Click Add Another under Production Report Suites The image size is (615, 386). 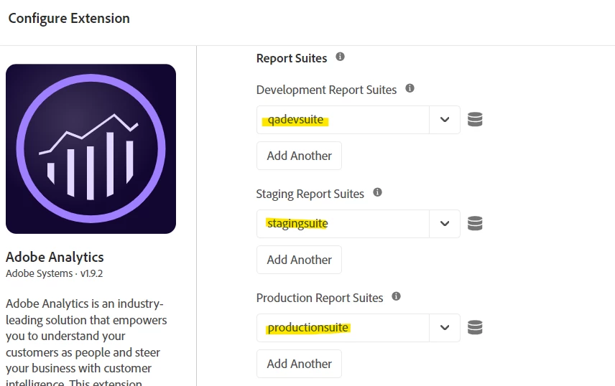pos(299,364)
